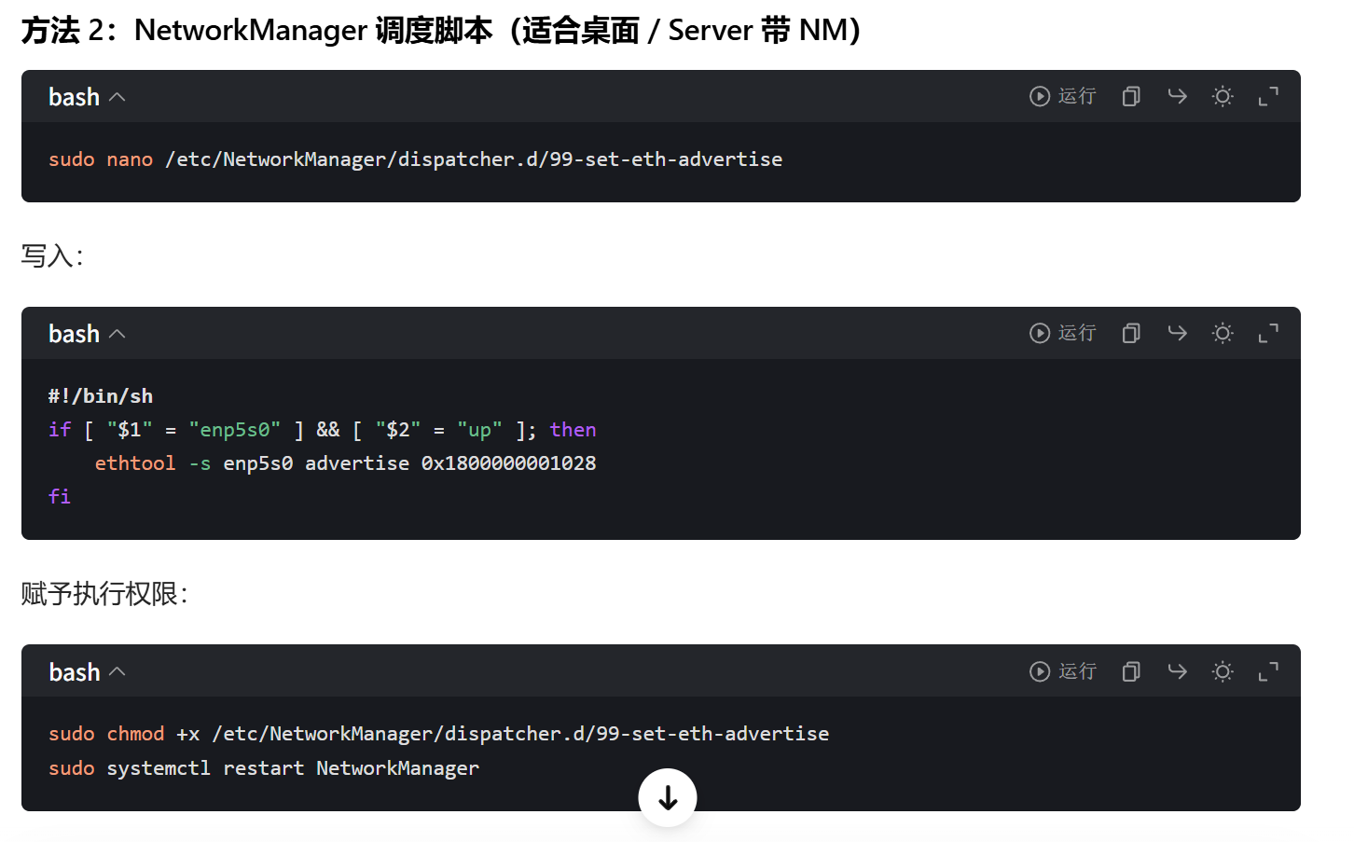
Task: Click the export arrow on the script block
Action: pyautogui.click(x=1176, y=333)
